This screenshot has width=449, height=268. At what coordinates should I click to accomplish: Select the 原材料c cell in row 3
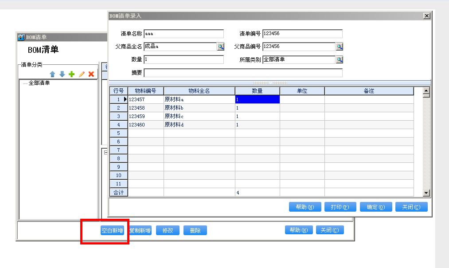point(199,116)
